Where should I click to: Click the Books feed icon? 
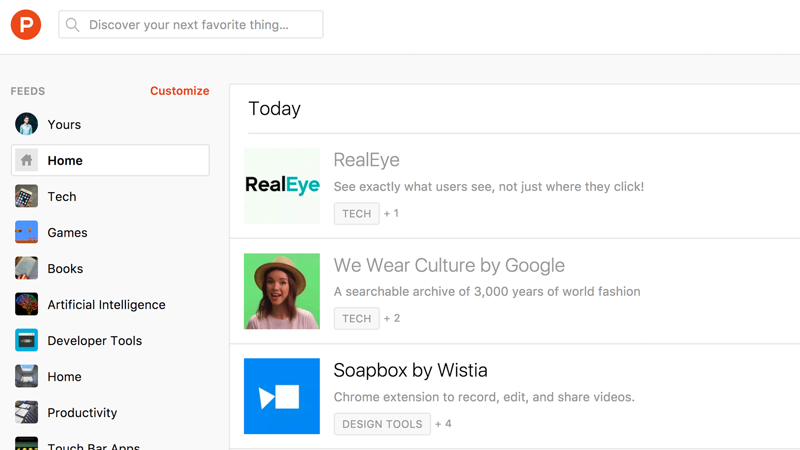click(x=26, y=268)
